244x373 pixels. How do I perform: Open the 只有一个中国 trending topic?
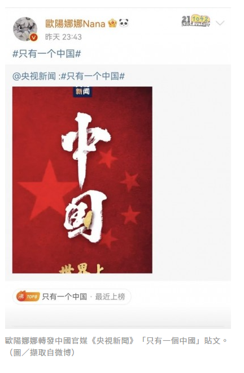click(x=64, y=297)
